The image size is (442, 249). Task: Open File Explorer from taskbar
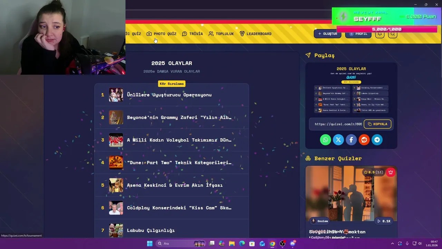232,243
